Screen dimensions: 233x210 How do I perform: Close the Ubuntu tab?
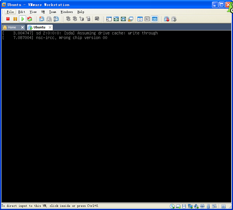coord(50,27)
